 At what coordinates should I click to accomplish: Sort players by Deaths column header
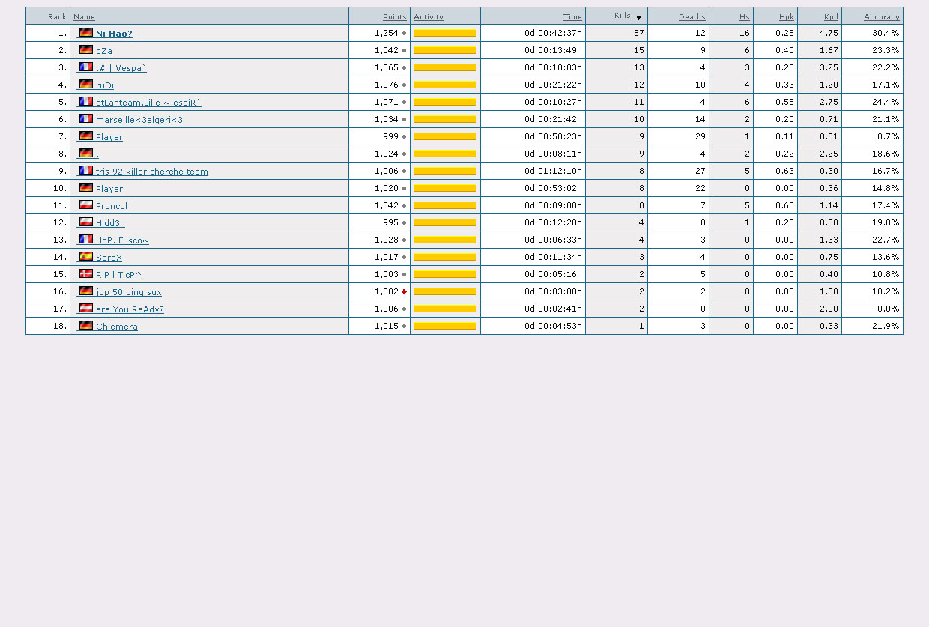pos(692,17)
